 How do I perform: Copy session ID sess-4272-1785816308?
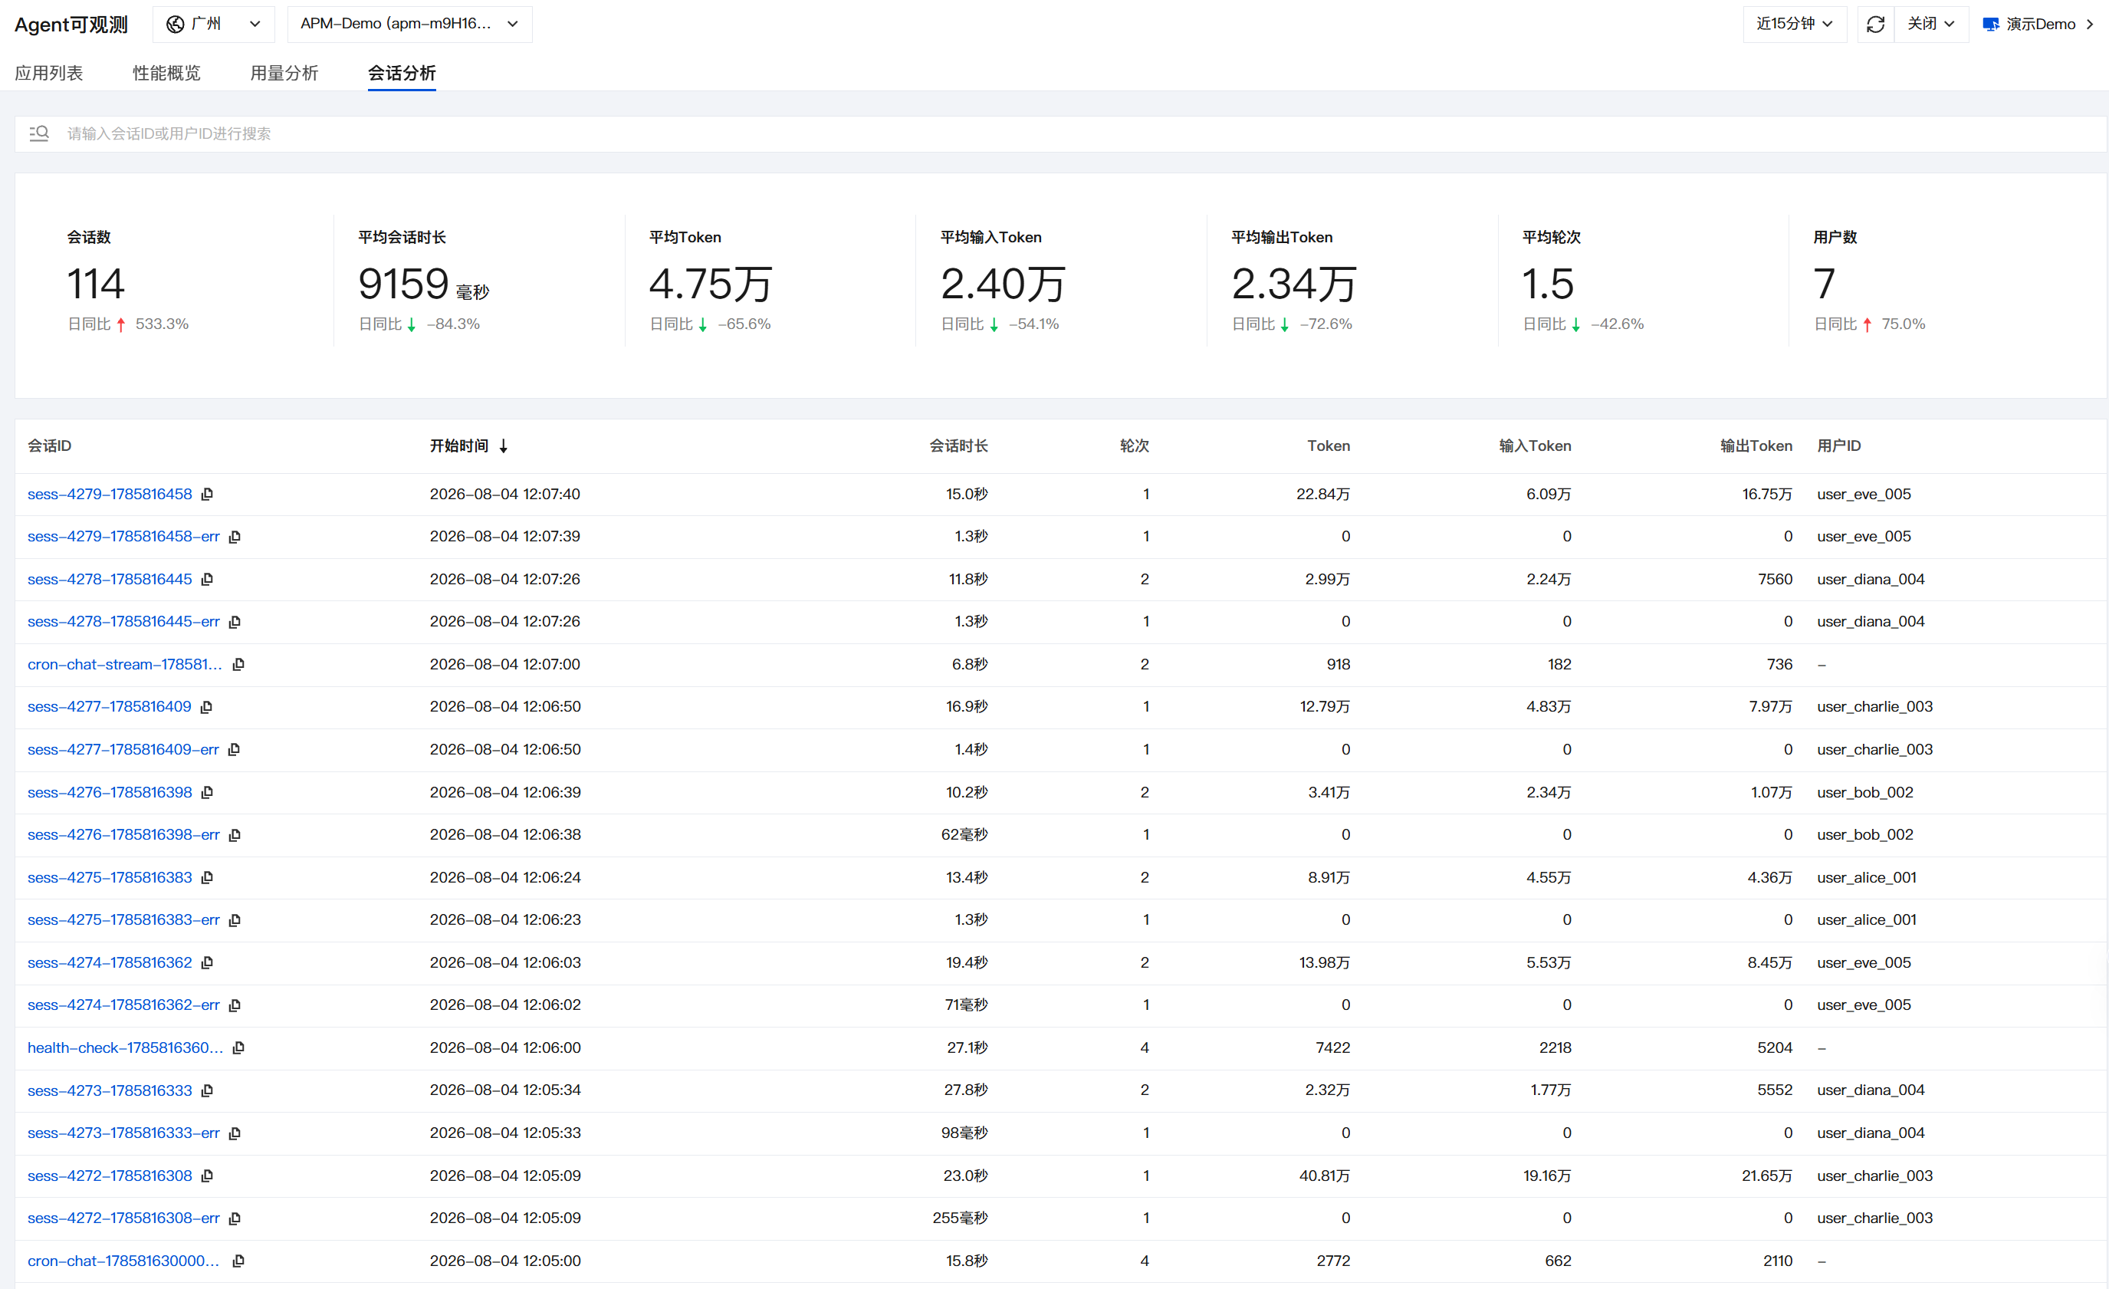pyautogui.click(x=207, y=1176)
